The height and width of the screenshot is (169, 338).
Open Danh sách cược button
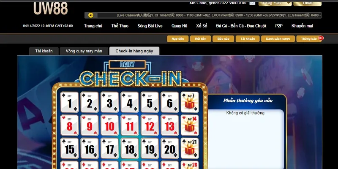(x=278, y=39)
